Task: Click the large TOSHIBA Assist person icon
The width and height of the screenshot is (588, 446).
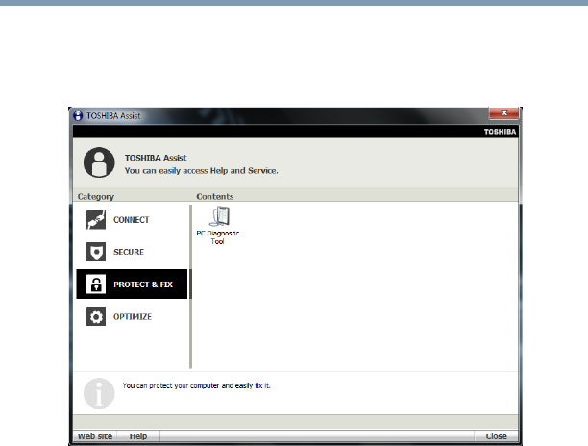Action: (x=99, y=162)
